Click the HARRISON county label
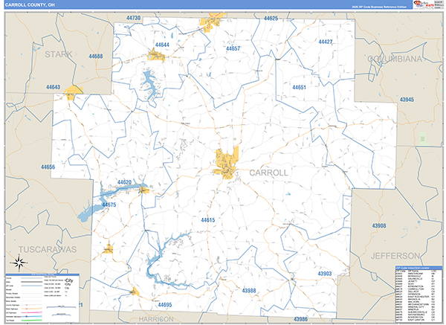Viewport: 446px width, 325px height. pos(156,319)
